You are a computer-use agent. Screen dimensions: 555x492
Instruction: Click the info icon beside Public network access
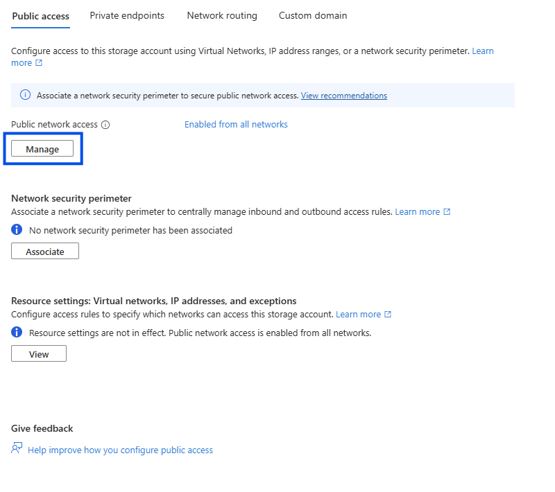pos(105,125)
